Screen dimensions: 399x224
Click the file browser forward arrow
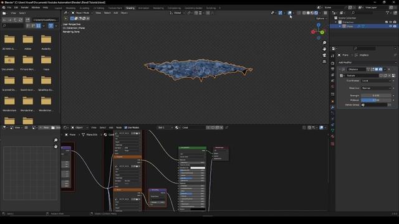[x=10, y=20]
